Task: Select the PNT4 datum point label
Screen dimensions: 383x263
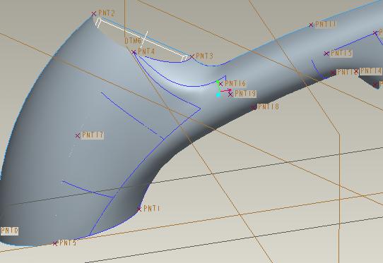Action: (x=146, y=51)
